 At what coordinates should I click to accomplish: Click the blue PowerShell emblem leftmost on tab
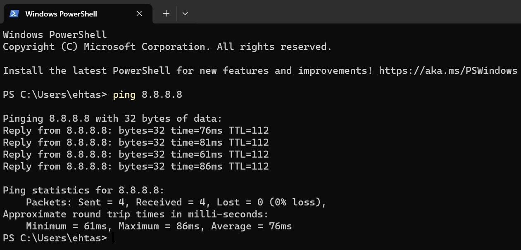(x=14, y=13)
